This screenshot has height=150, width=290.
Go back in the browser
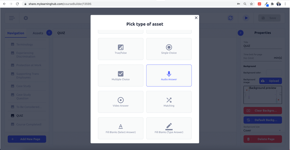pos(4,4)
